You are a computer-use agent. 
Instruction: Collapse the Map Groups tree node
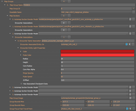point(2,1)
